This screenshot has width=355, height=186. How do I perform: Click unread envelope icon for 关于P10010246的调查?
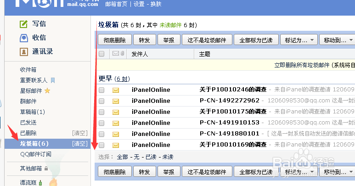pos(116,90)
